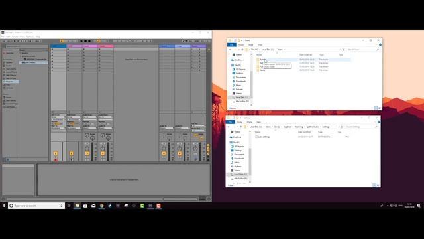Screen dimensions: 424x239
Task: Select Drums category in Ableton browser
Action: [x=9, y=66]
